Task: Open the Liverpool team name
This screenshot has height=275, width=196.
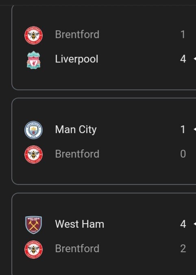Action: [x=76, y=59]
